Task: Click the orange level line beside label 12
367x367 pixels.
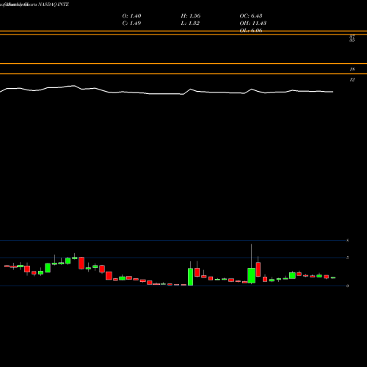Action: (183, 73)
